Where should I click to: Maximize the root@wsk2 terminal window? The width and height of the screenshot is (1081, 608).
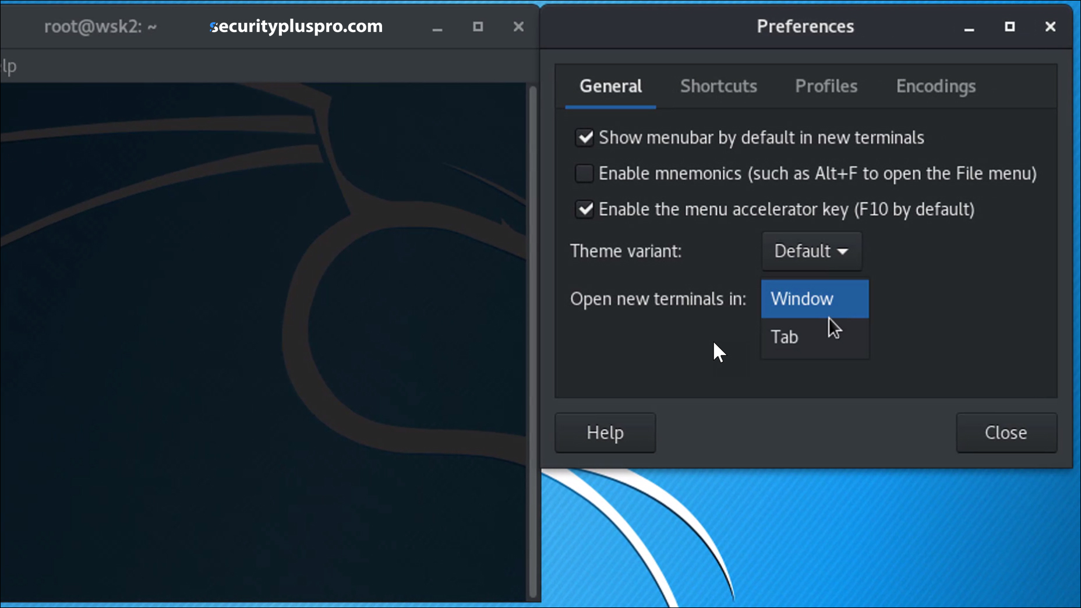click(x=478, y=26)
